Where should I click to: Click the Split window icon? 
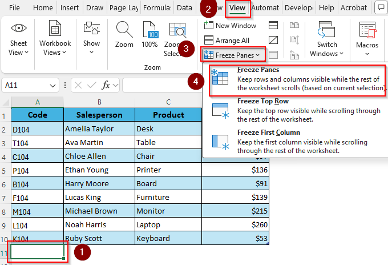point(273,25)
